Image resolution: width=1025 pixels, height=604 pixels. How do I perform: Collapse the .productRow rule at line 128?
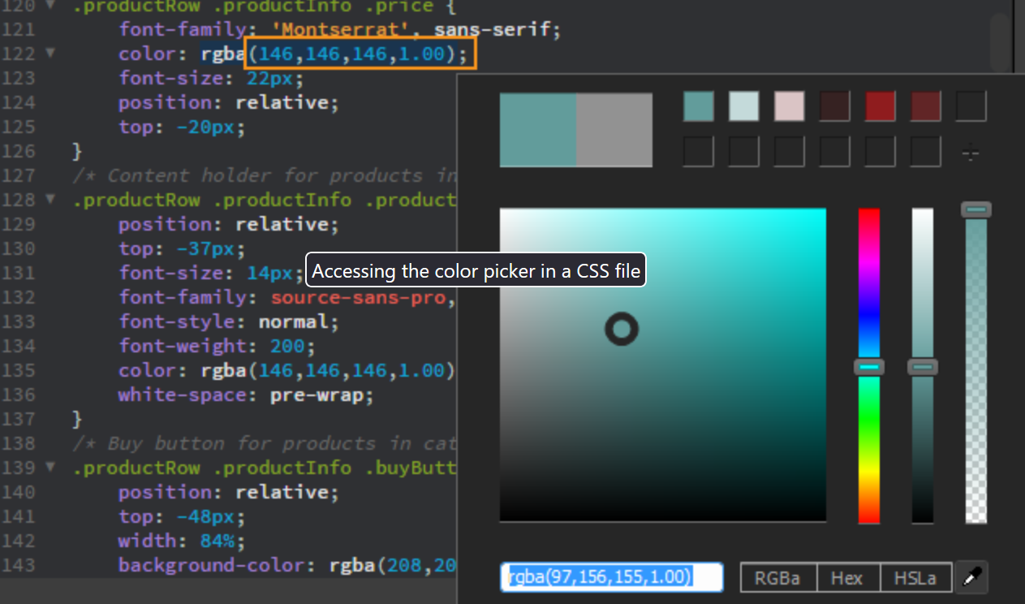click(50, 200)
